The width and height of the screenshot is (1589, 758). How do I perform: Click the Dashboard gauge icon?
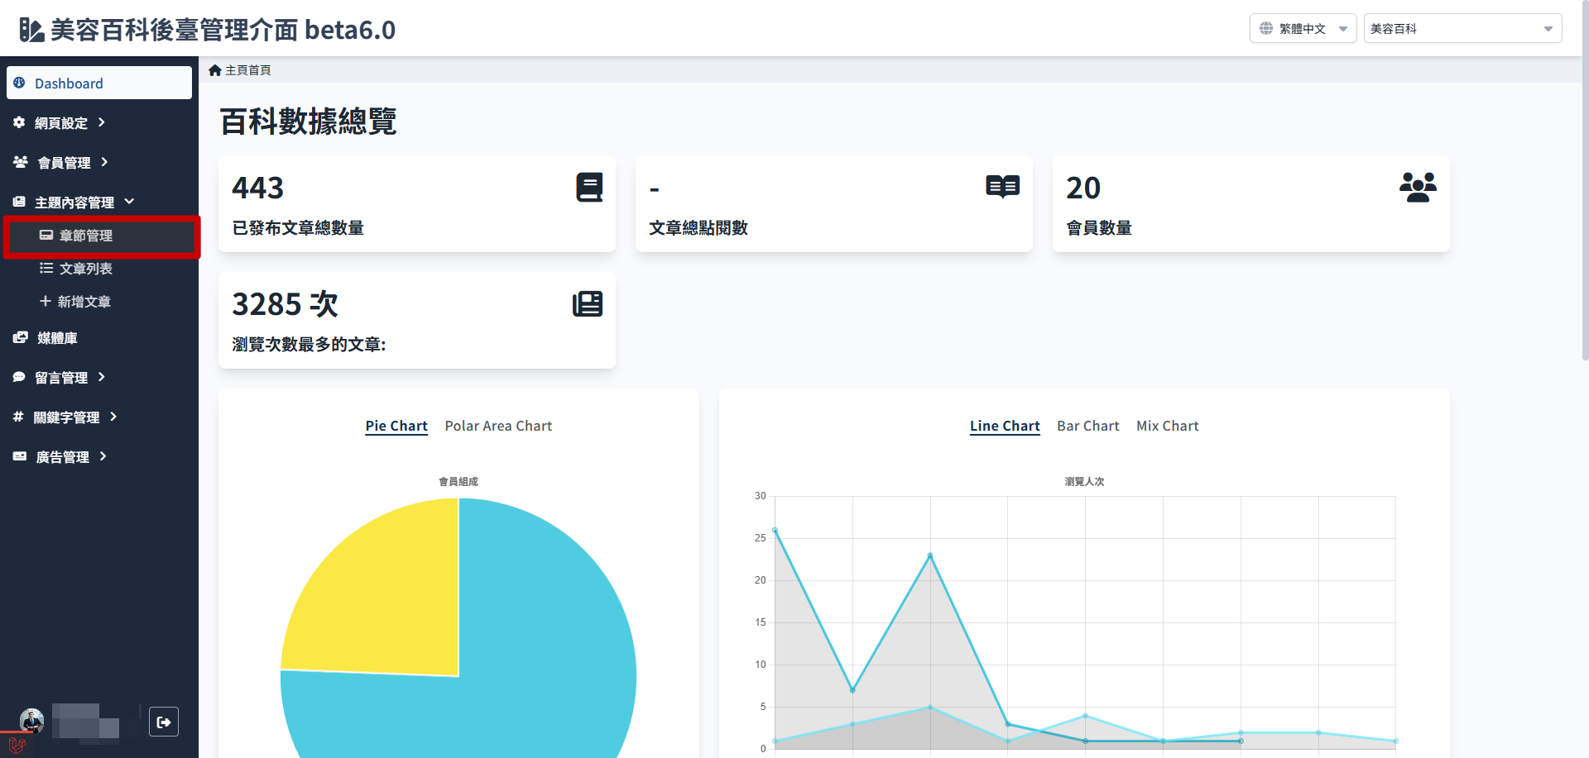[19, 83]
